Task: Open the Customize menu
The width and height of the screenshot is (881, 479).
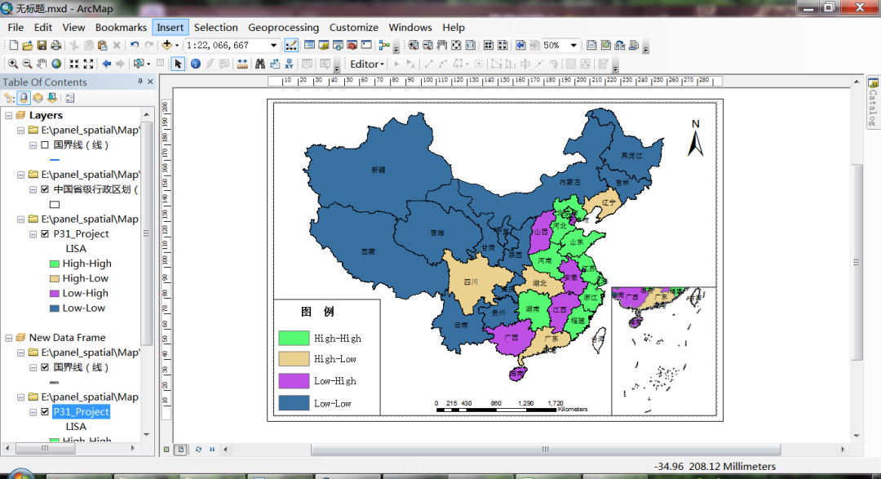Action: 353,28
